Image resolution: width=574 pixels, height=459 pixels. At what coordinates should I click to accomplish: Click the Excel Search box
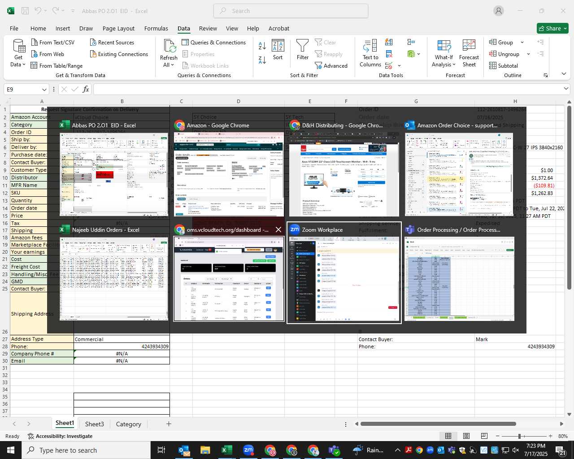point(291,11)
